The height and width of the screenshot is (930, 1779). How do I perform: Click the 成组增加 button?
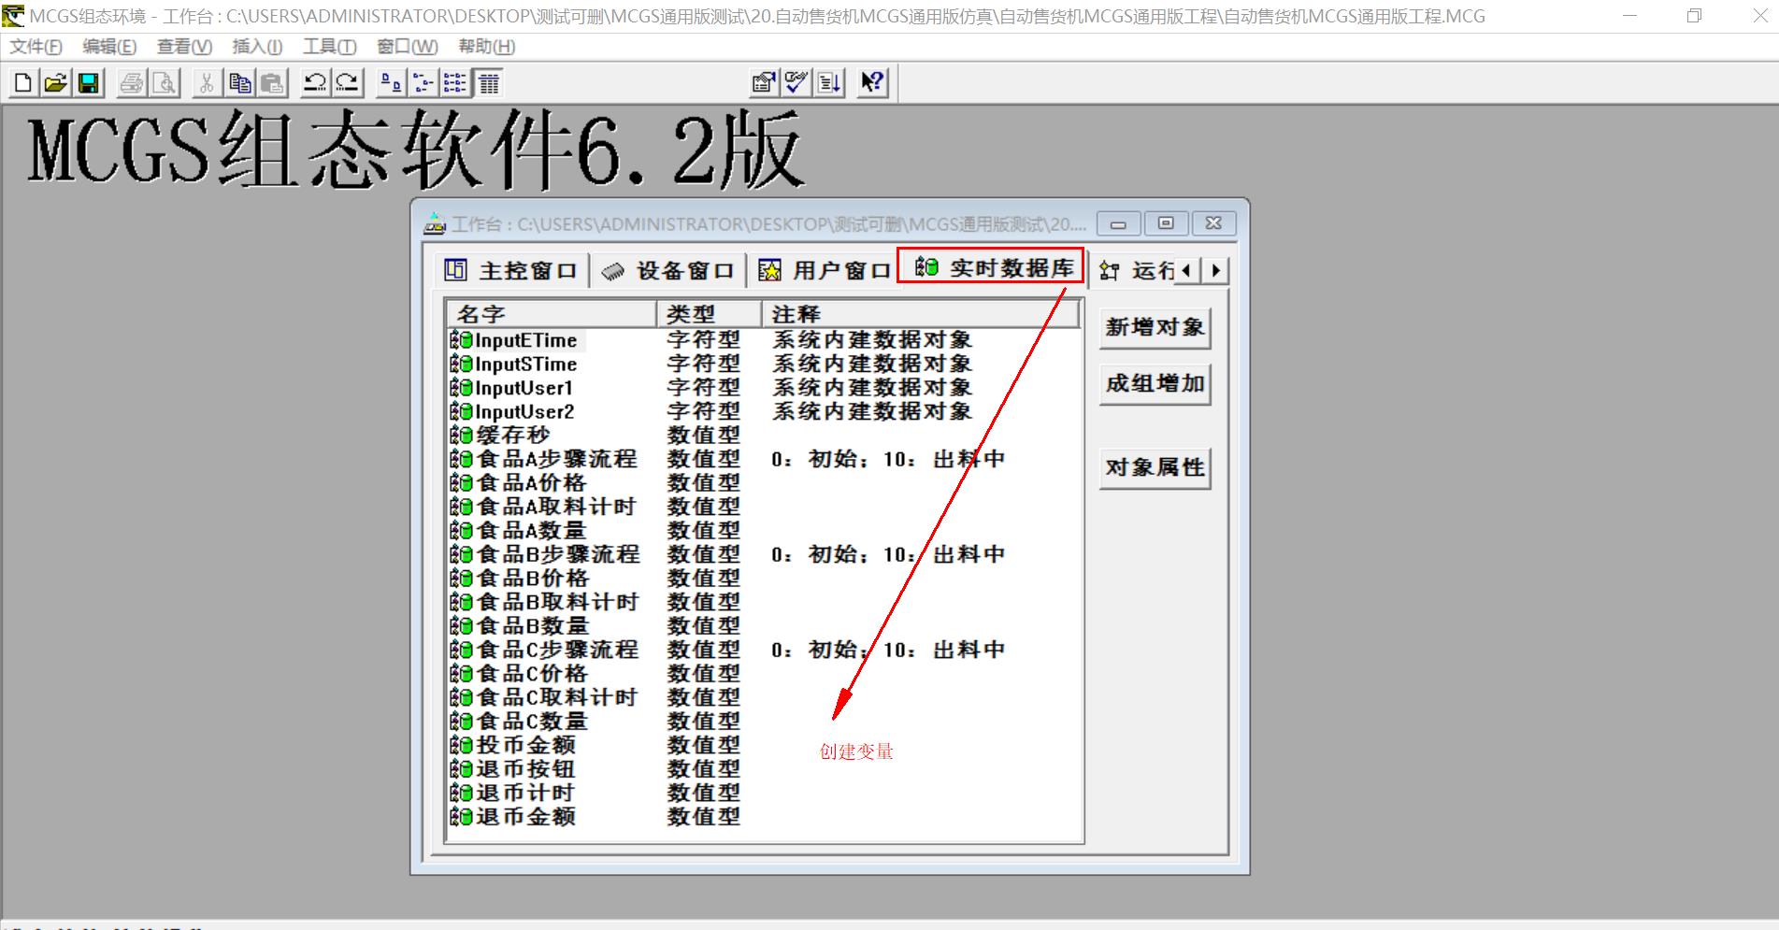tap(1155, 384)
